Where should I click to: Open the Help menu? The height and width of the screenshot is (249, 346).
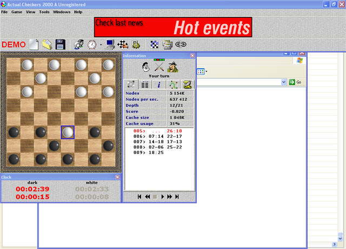78,12
